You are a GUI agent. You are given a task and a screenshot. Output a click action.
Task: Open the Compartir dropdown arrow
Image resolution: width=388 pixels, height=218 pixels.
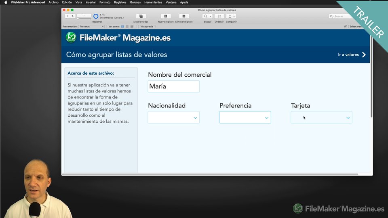coord(234,16)
